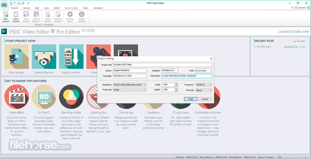Click recent file My first surf
Image resolution: width=311 pixels, height=159 pixels.
(262, 47)
